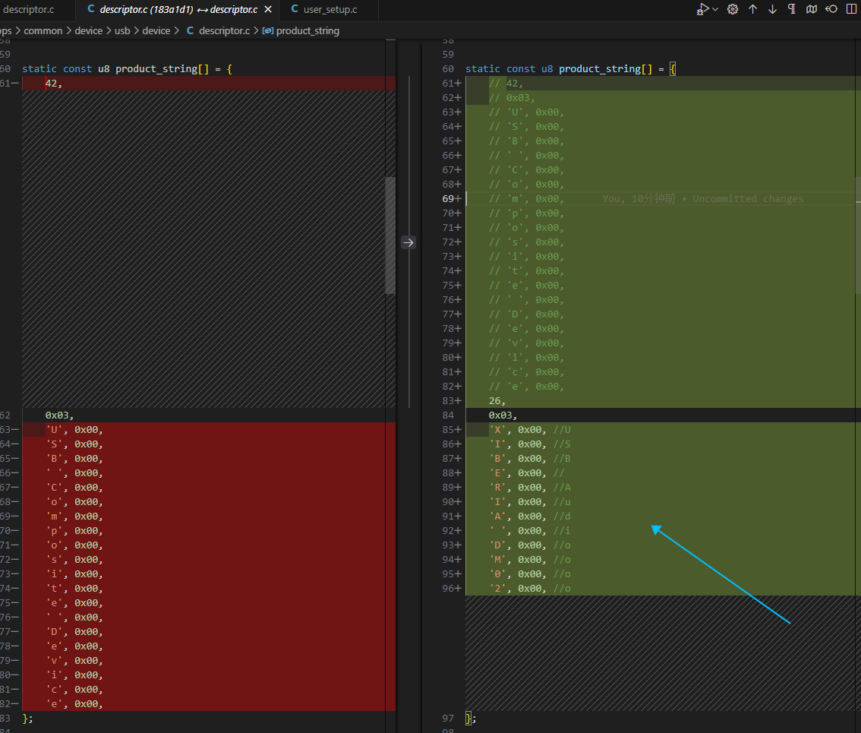Close the descriptor.c diff tab
Image resolution: width=861 pixels, height=733 pixels.
point(268,9)
